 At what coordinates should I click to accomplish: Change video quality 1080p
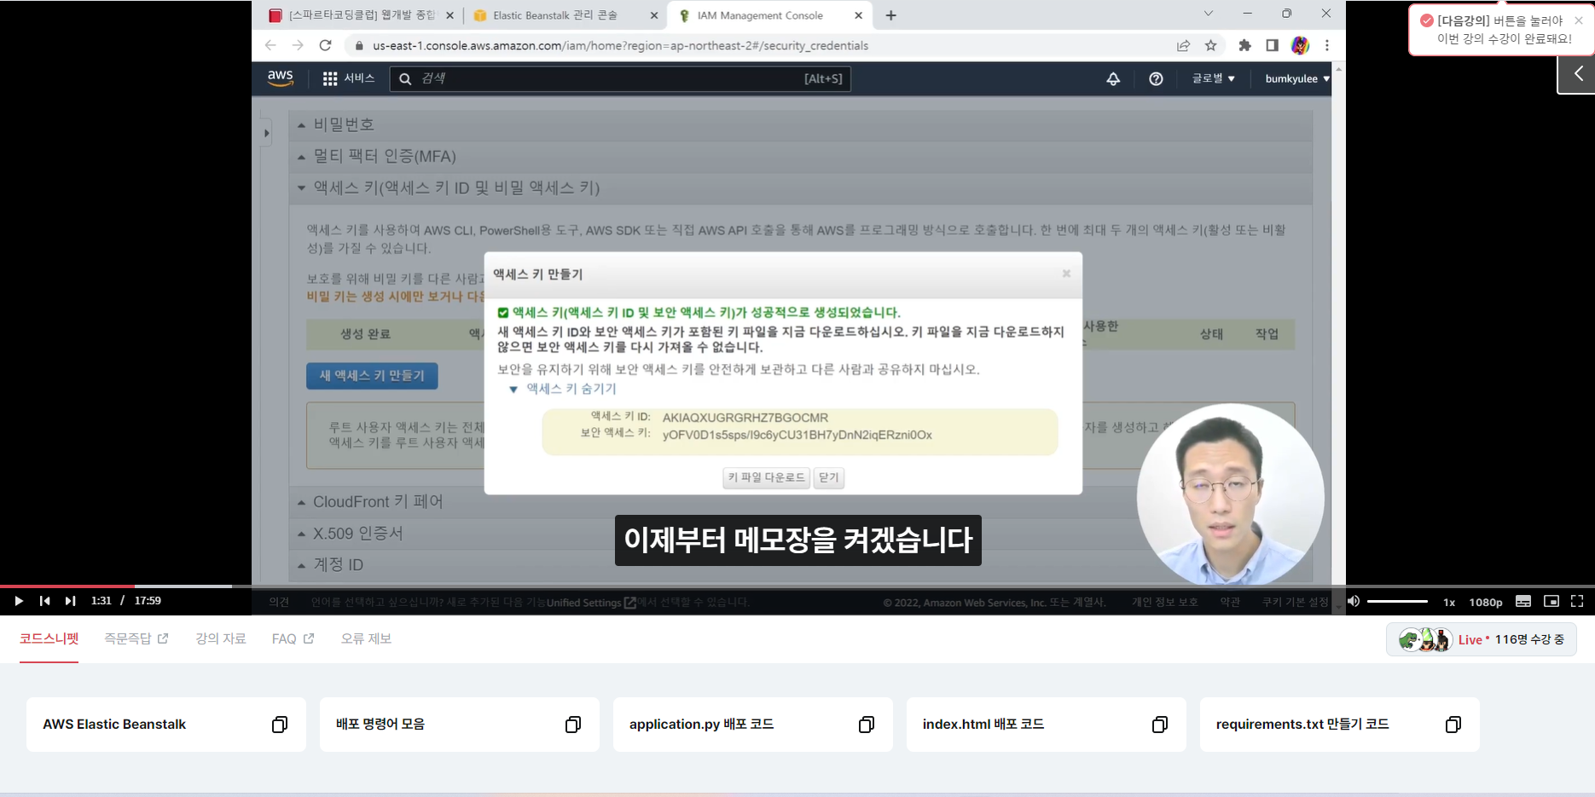(1485, 602)
